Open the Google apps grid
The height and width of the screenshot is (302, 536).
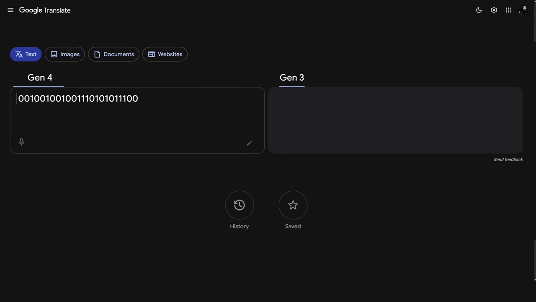(508, 10)
